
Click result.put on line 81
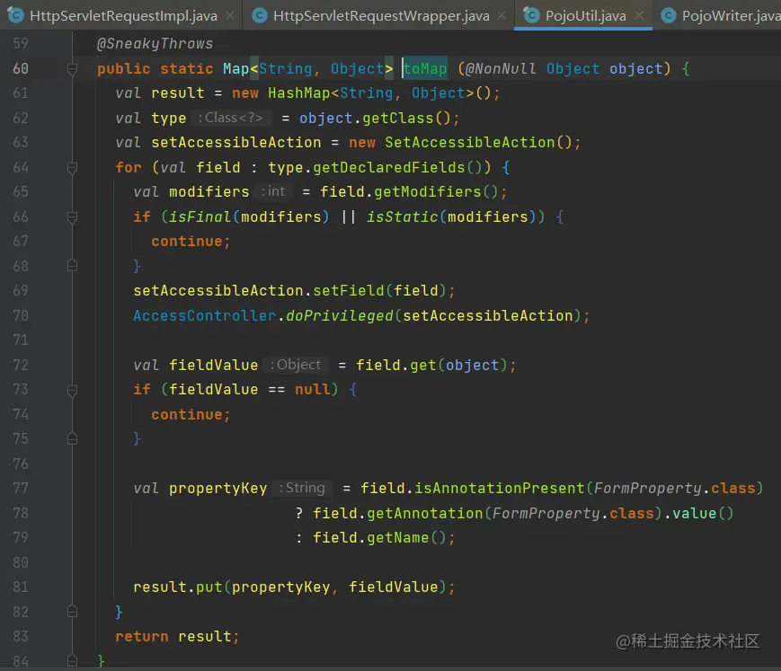point(178,587)
